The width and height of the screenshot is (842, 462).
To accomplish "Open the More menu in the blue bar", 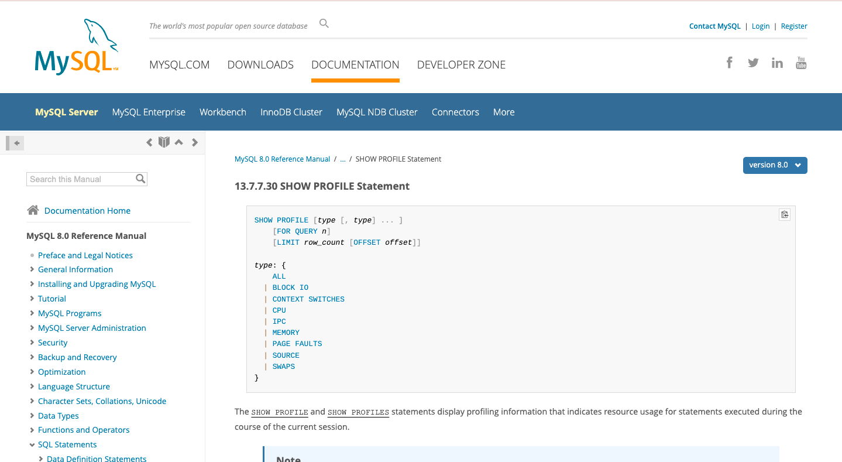I will point(504,112).
